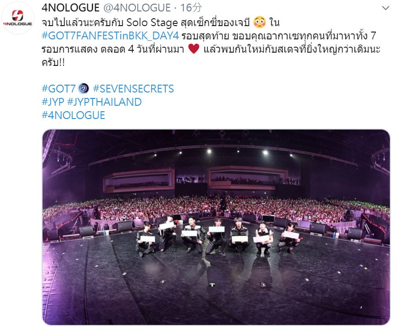Click the GOT7 emblem icon after #GOT7
The width and height of the screenshot is (399, 330).
(84, 89)
